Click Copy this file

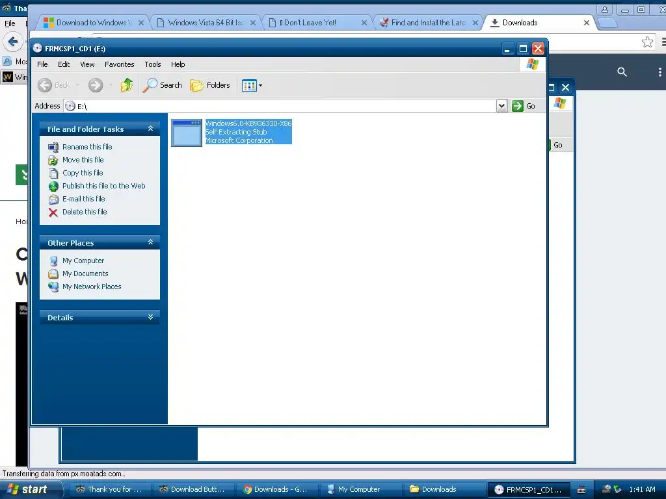[x=83, y=173]
